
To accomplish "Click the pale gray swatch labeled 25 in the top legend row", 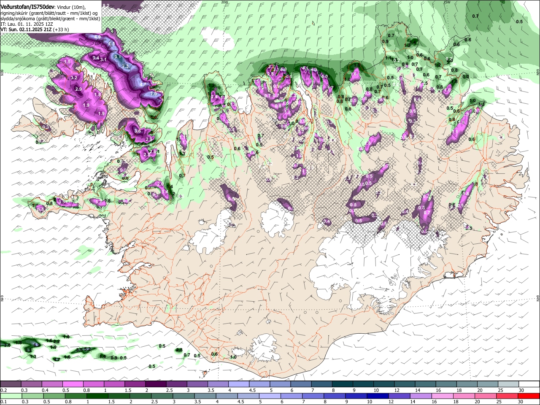I will point(509,384).
